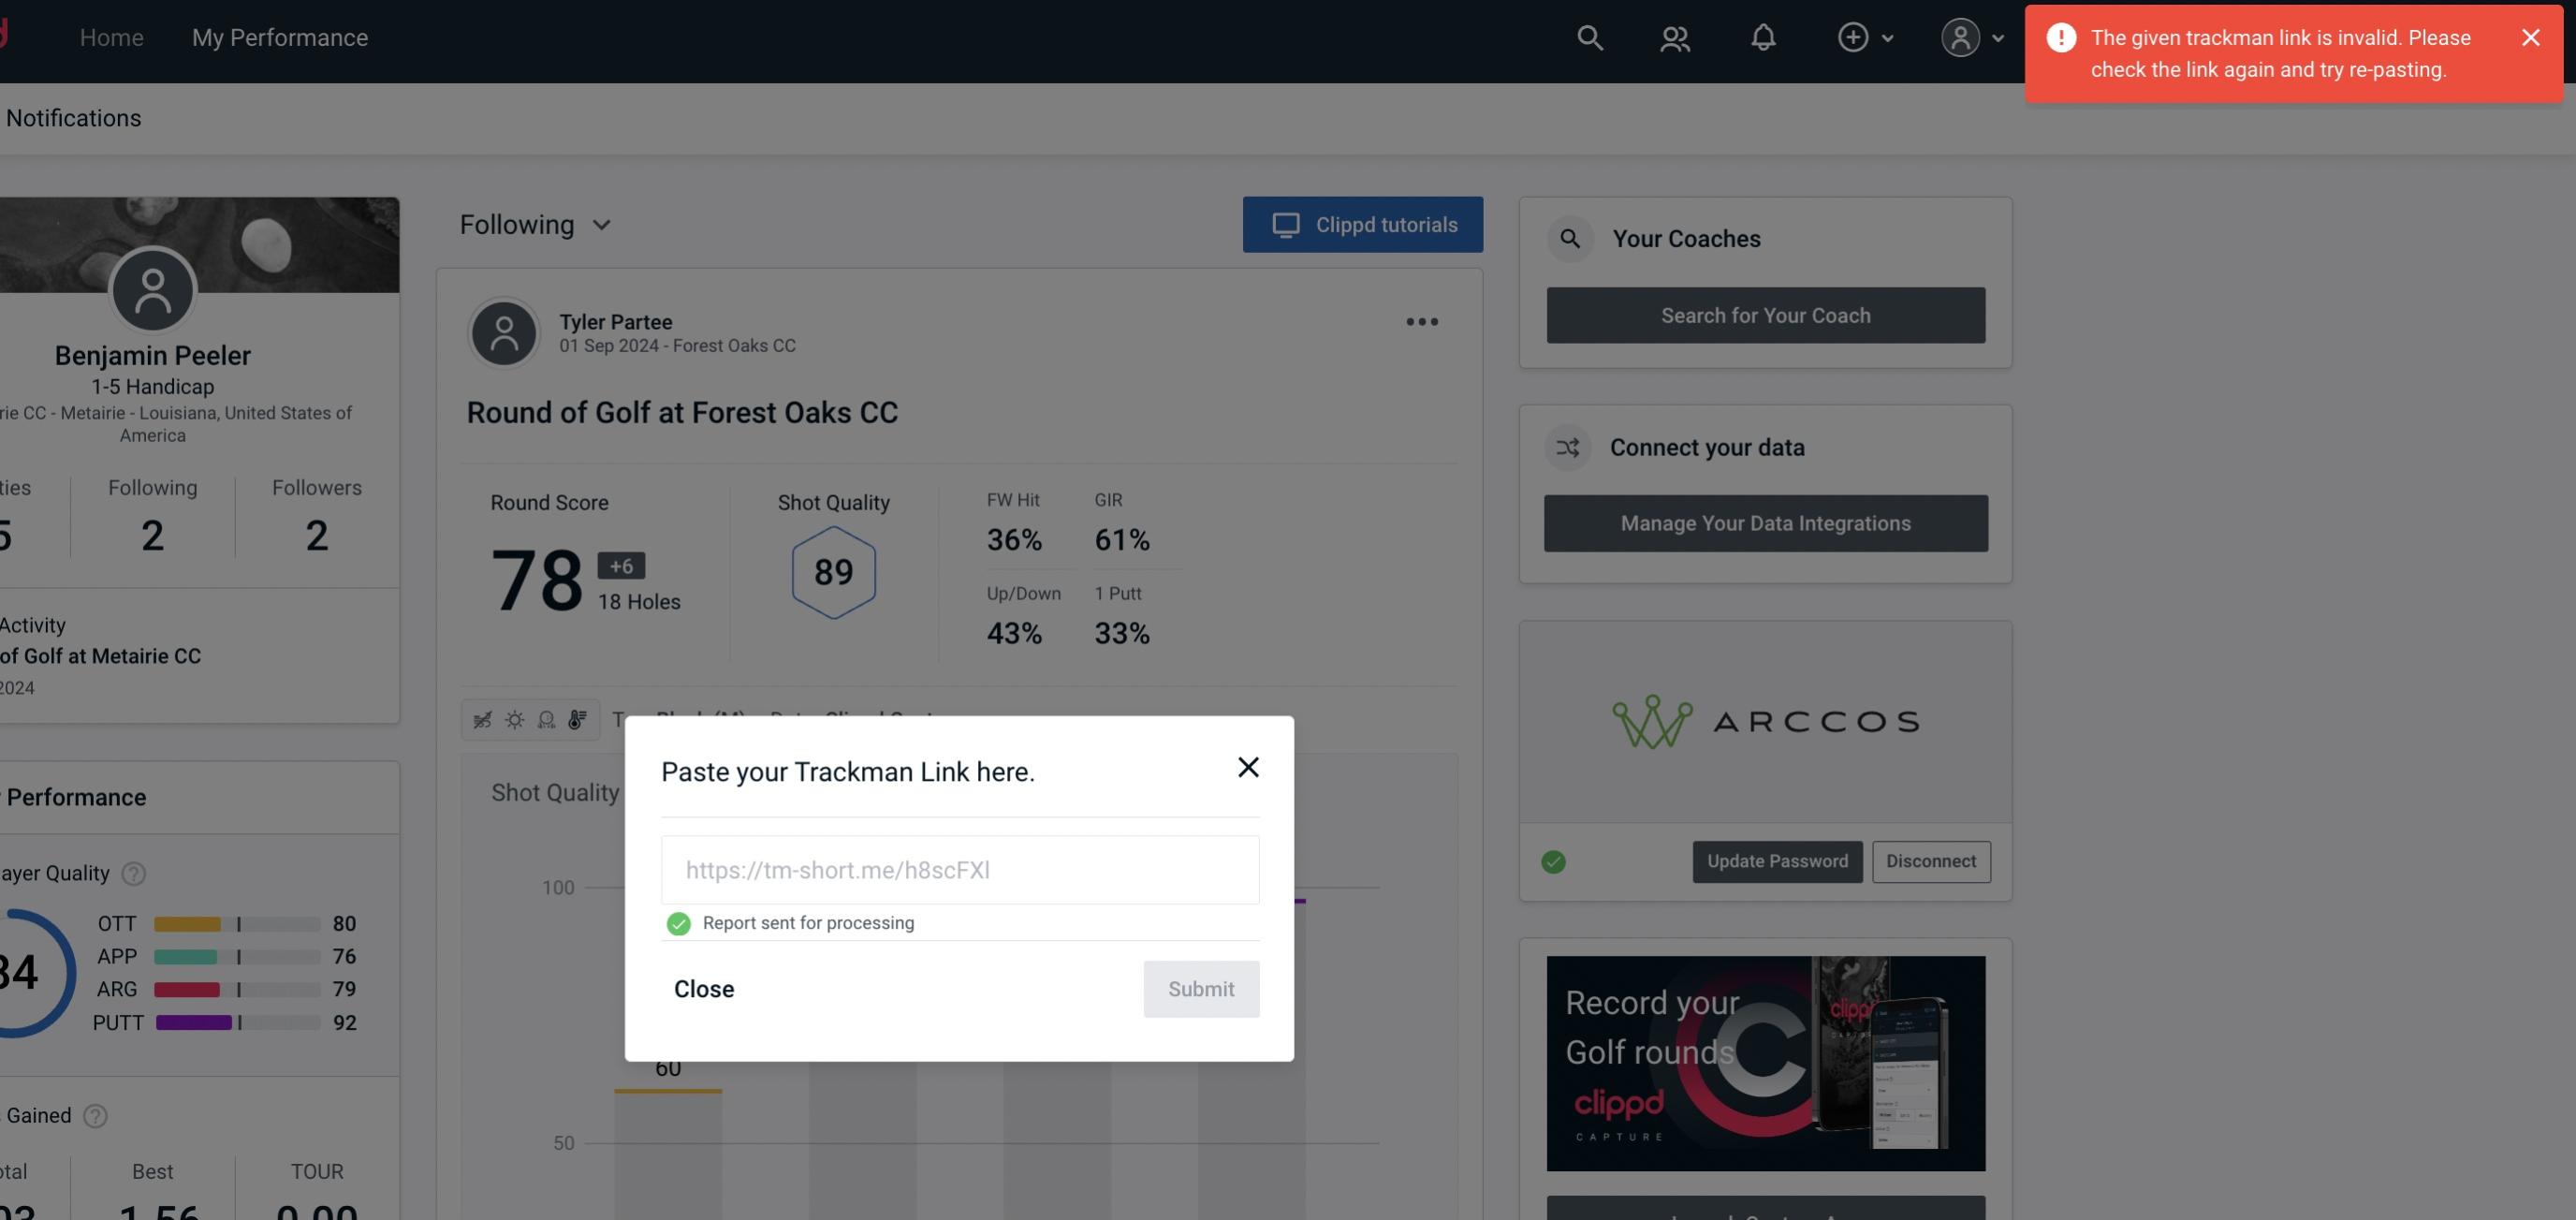The height and width of the screenshot is (1220, 2576).
Task: Enable data integration via Manage Your Data Integrations
Action: pos(1766,522)
